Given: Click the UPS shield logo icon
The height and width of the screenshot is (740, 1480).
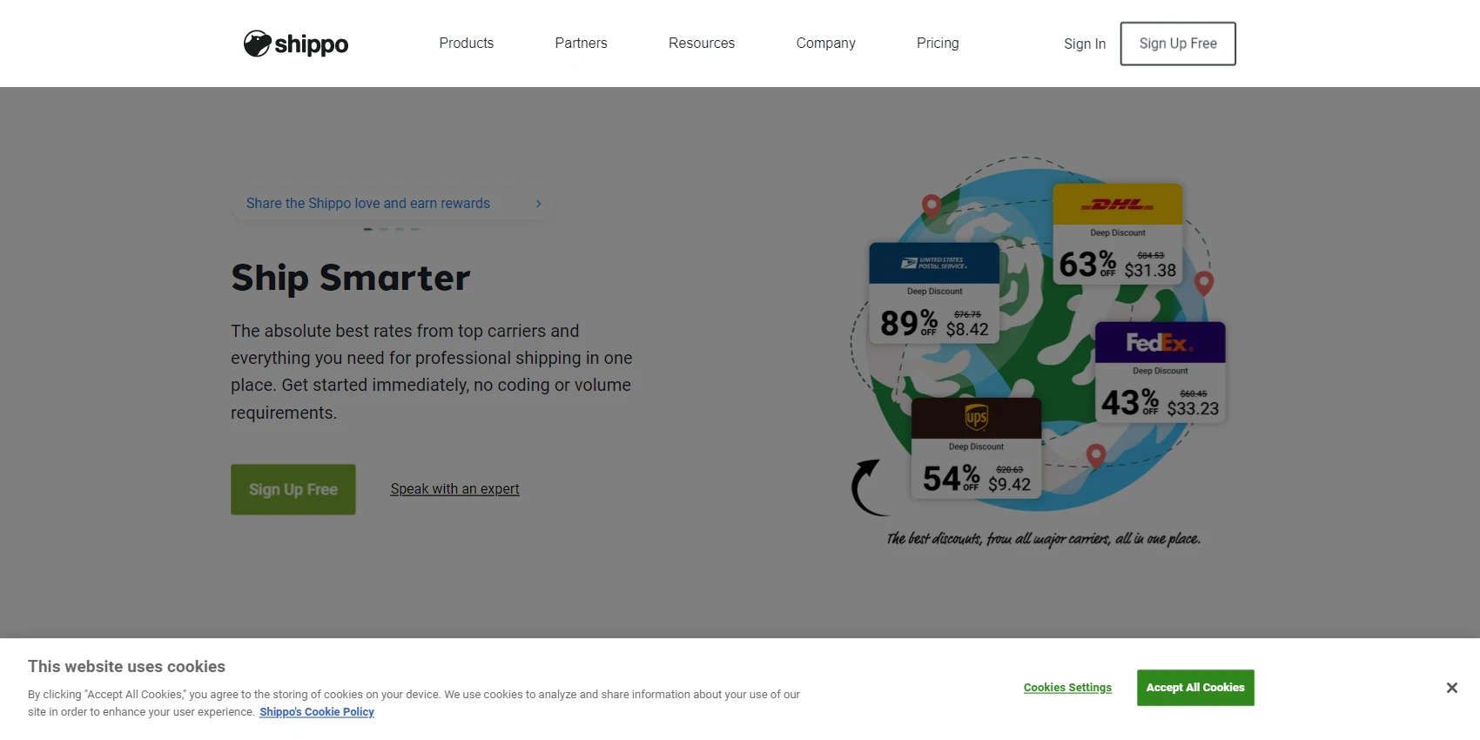Looking at the screenshot, I should [x=976, y=417].
